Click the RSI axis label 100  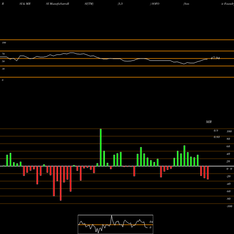(x=4, y=43)
